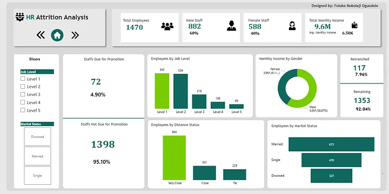Click the Married funnel bar showing 673

tap(331, 144)
